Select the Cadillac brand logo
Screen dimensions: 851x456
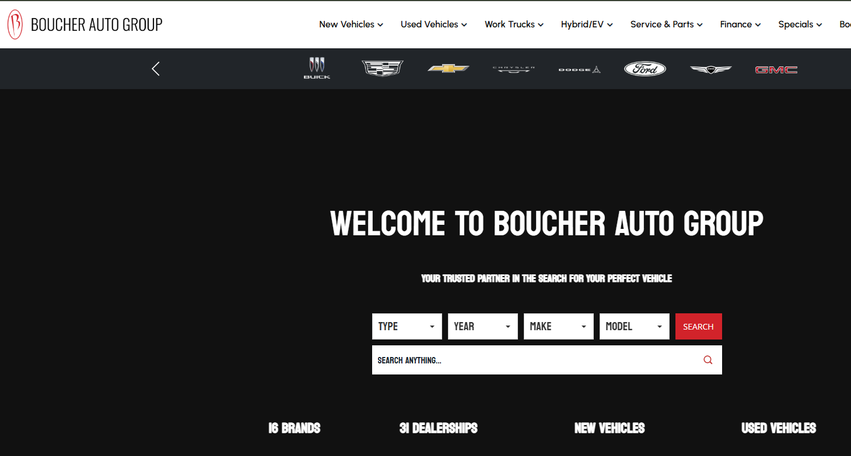pyautogui.click(x=383, y=69)
